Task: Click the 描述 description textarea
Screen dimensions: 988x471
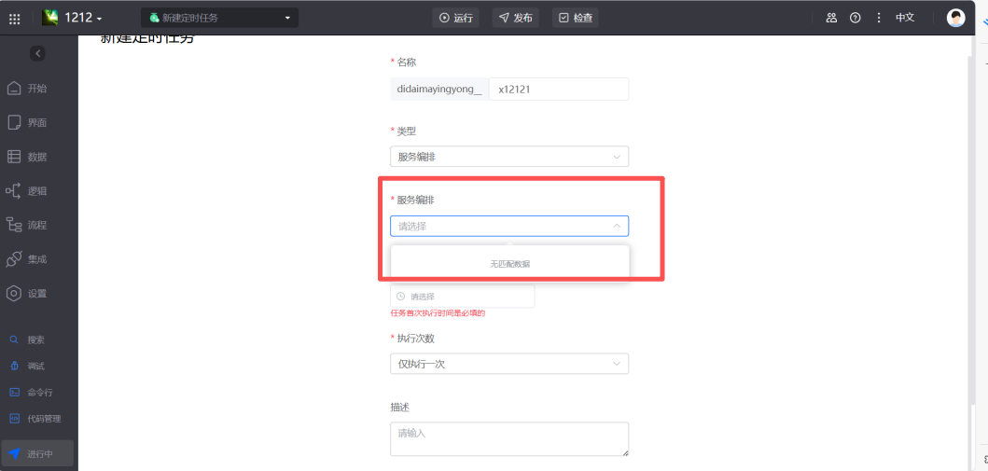Action: pyautogui.click(x=509, y=439)
